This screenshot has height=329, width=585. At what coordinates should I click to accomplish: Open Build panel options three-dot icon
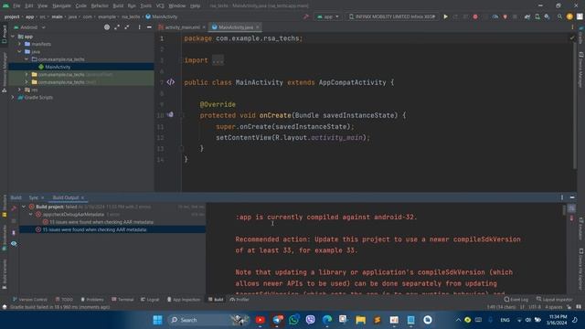562,197
